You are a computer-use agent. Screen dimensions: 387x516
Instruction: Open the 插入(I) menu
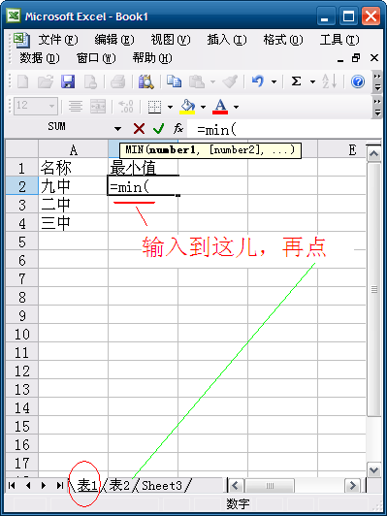pos(227,40)
